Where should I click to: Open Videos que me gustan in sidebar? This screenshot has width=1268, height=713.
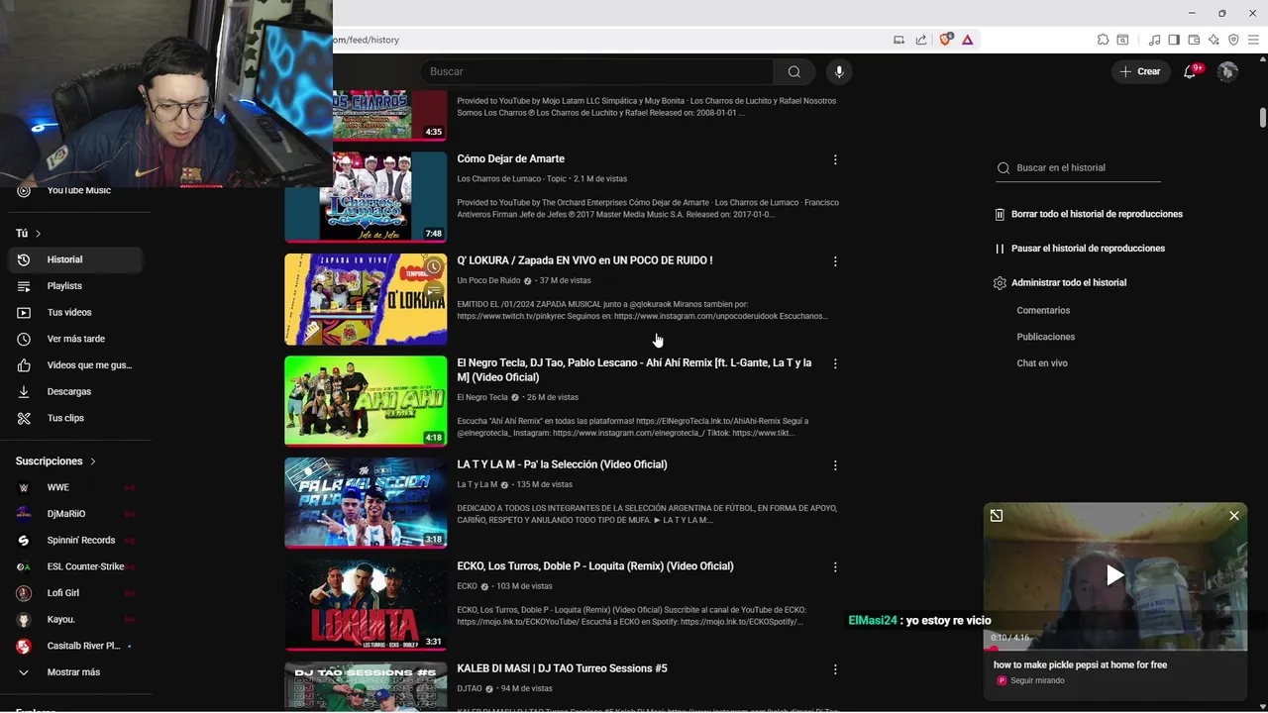(x=75, y=365)
